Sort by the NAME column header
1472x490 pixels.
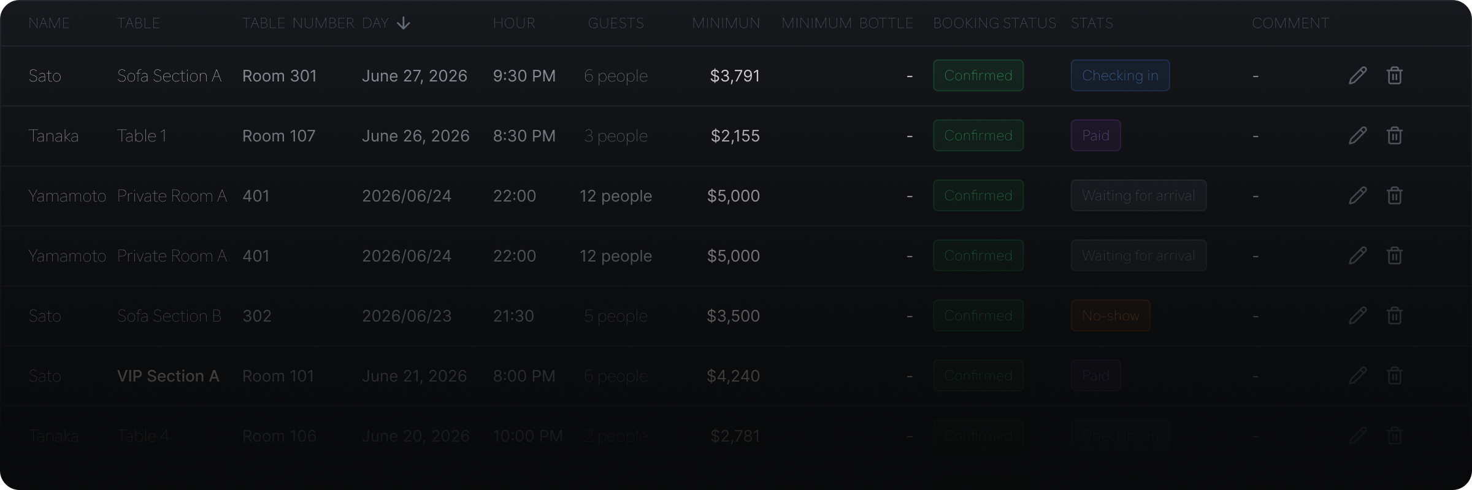[49, 23]
